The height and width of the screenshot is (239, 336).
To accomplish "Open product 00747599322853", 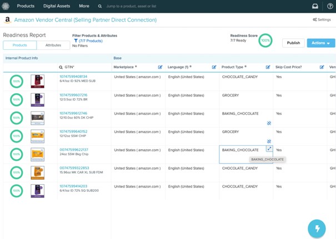I will coord(74,168).
